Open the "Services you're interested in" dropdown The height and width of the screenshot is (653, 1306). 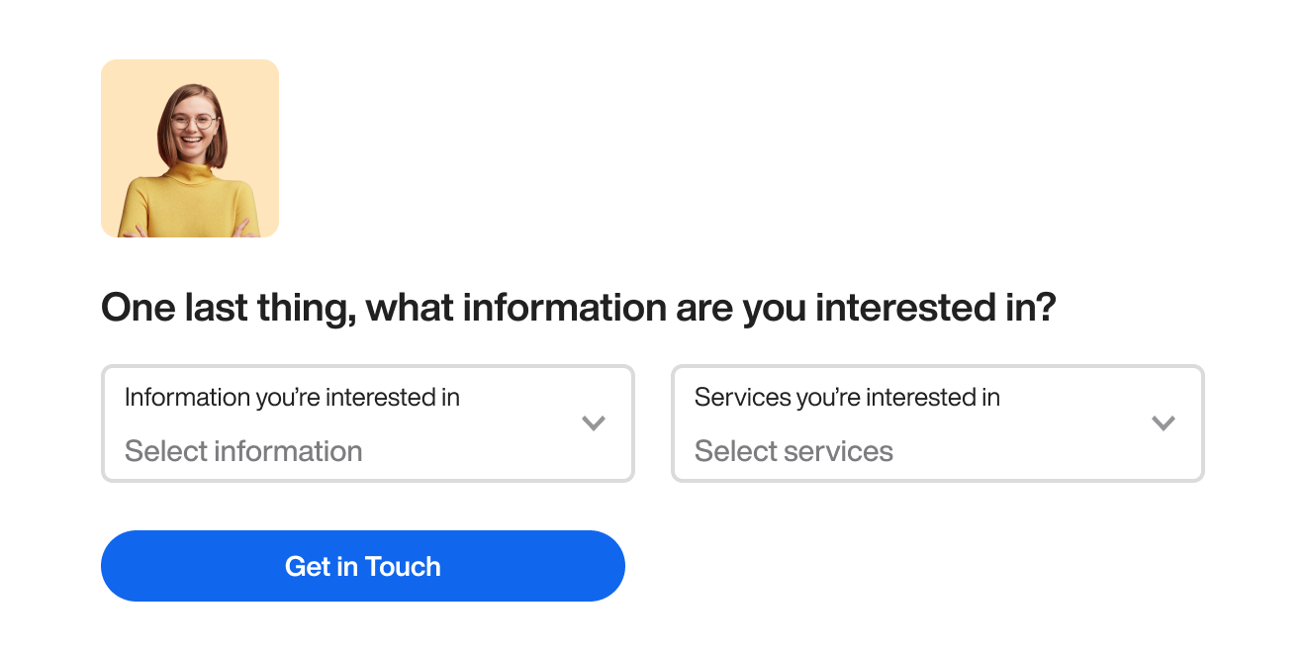[937, 423]
